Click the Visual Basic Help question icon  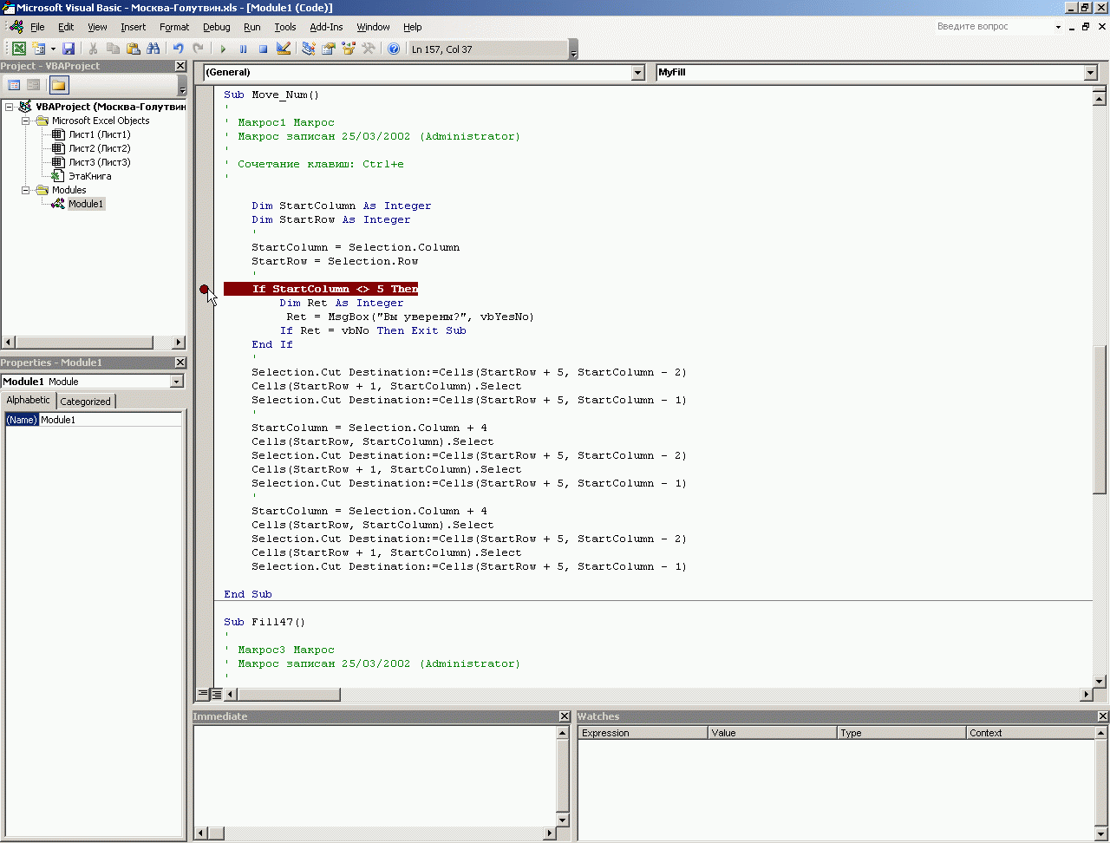pyautogui.click(x=394, y=49)
